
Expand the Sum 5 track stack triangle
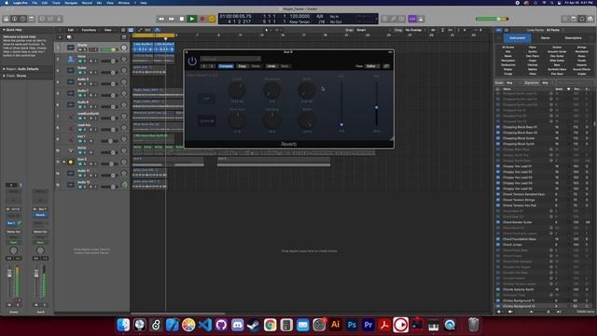click(64, 161)
